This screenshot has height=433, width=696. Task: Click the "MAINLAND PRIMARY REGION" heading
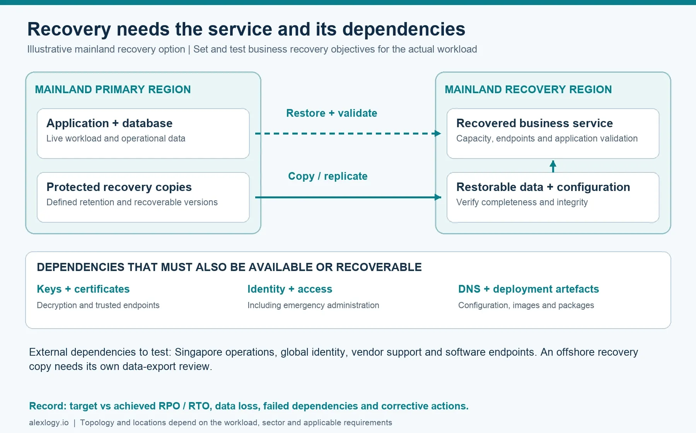pos(113,90)
